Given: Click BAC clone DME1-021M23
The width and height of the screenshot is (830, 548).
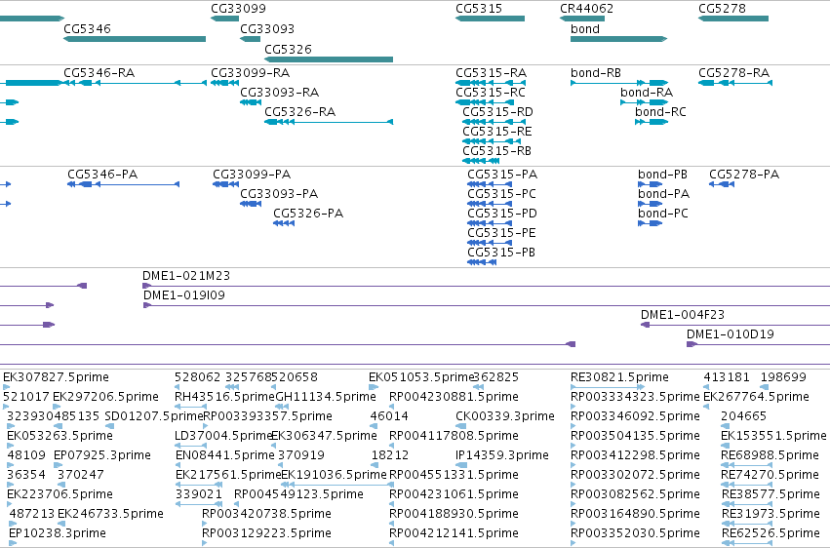Looking at the screenshot, I should click(486, 286).
